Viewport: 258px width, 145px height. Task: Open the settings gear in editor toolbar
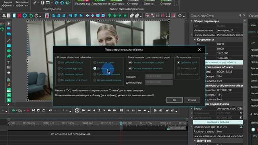pyautogui.click(x=180, y=16)
